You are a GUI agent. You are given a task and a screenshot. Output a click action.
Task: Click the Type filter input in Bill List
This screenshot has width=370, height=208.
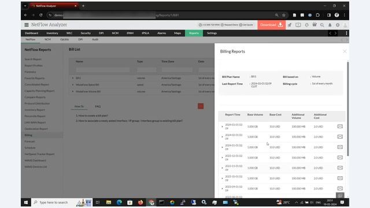pyautogui.click(x=146, y=70)
